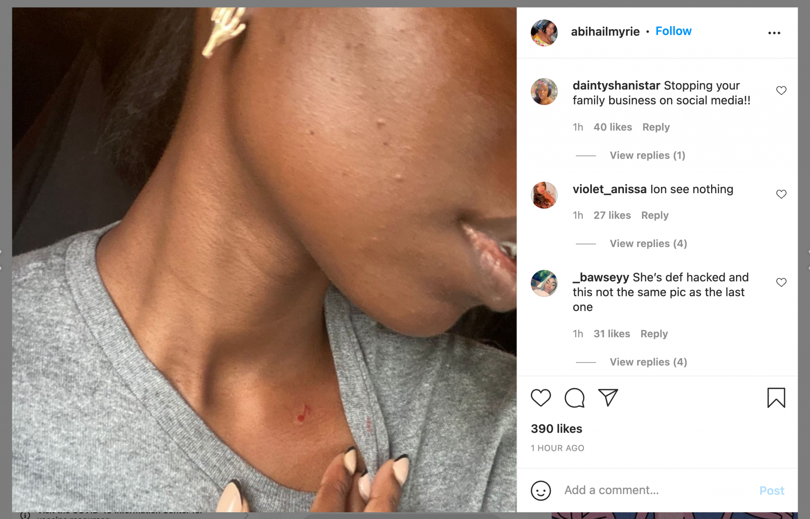The height and width of the screenshot is (519, 810).
Task: Like daintyshanistar's comment
Action: tap(781, 91)
